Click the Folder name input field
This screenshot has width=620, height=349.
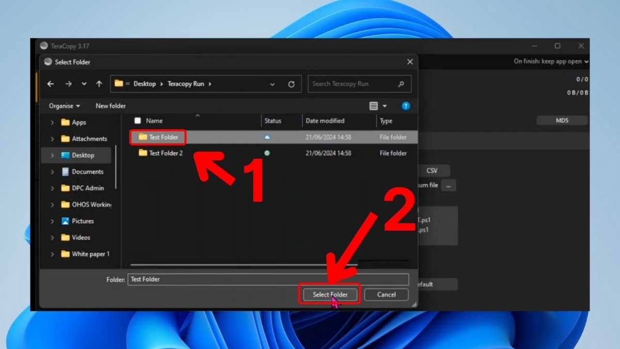point(268,279)
